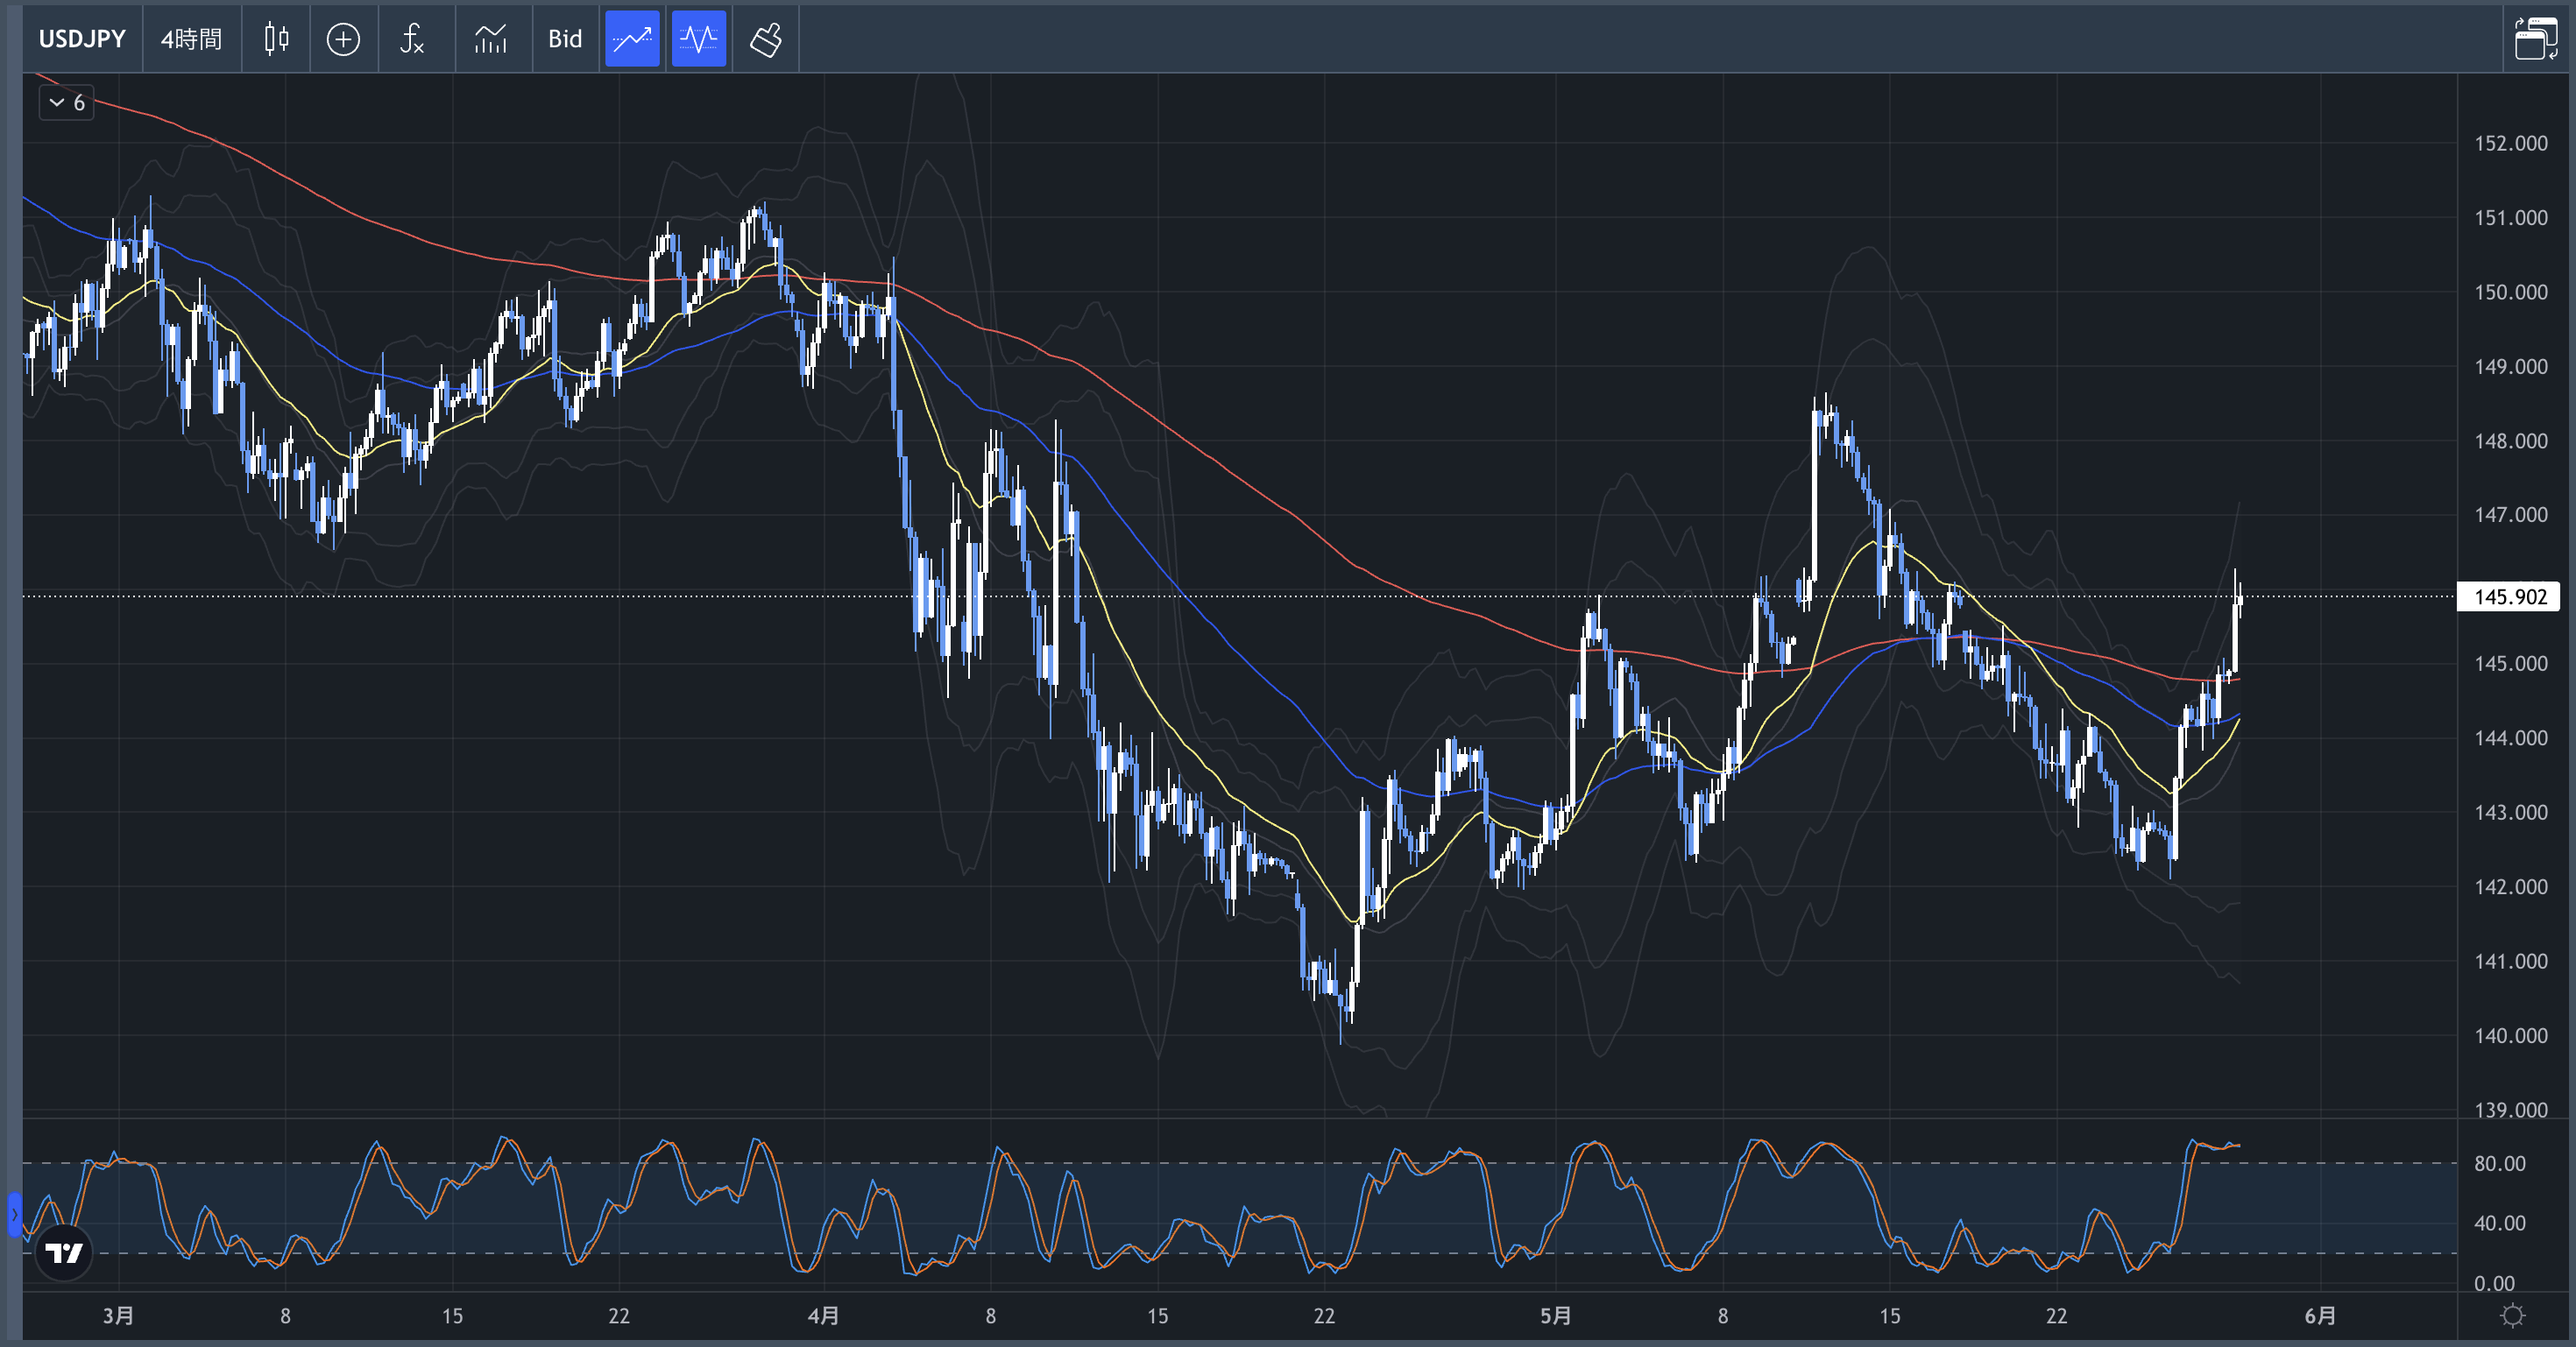Open the USDJPY symbol selector
Screen dimensions: 2576x1347
pos(82,39)
